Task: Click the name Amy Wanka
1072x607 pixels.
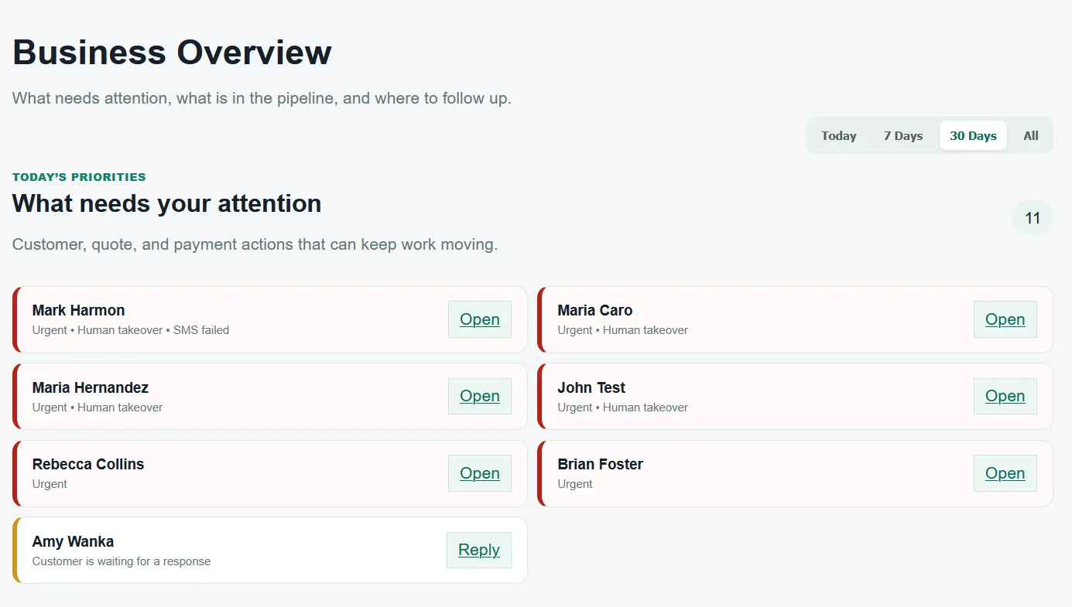Action: pyautogui.click(x=73, y=541)
